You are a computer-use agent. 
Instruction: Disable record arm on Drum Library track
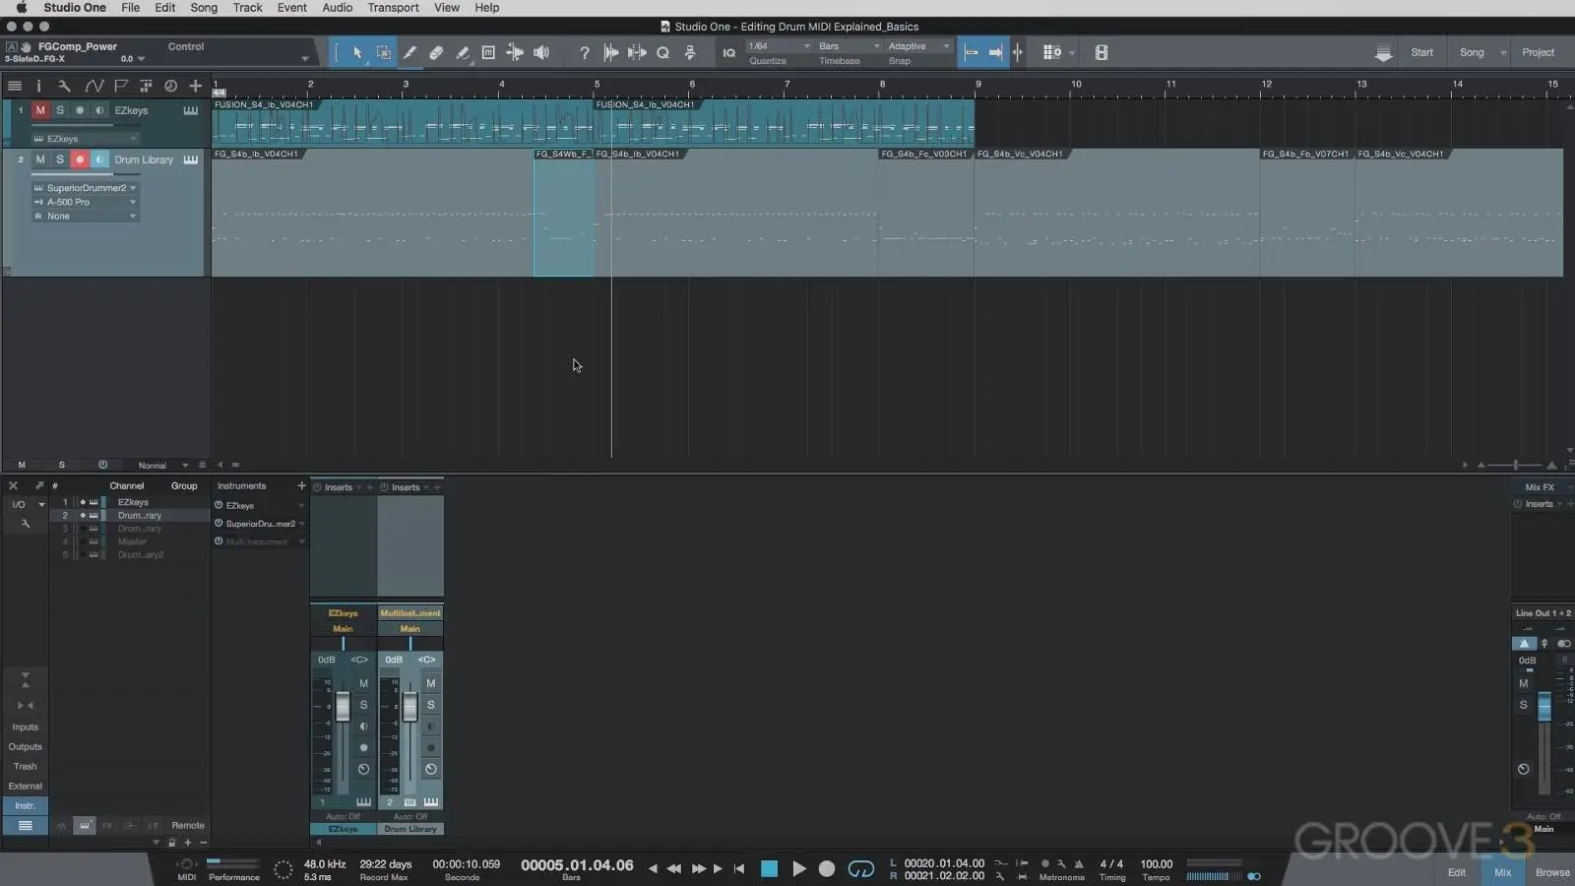(80, 159)
